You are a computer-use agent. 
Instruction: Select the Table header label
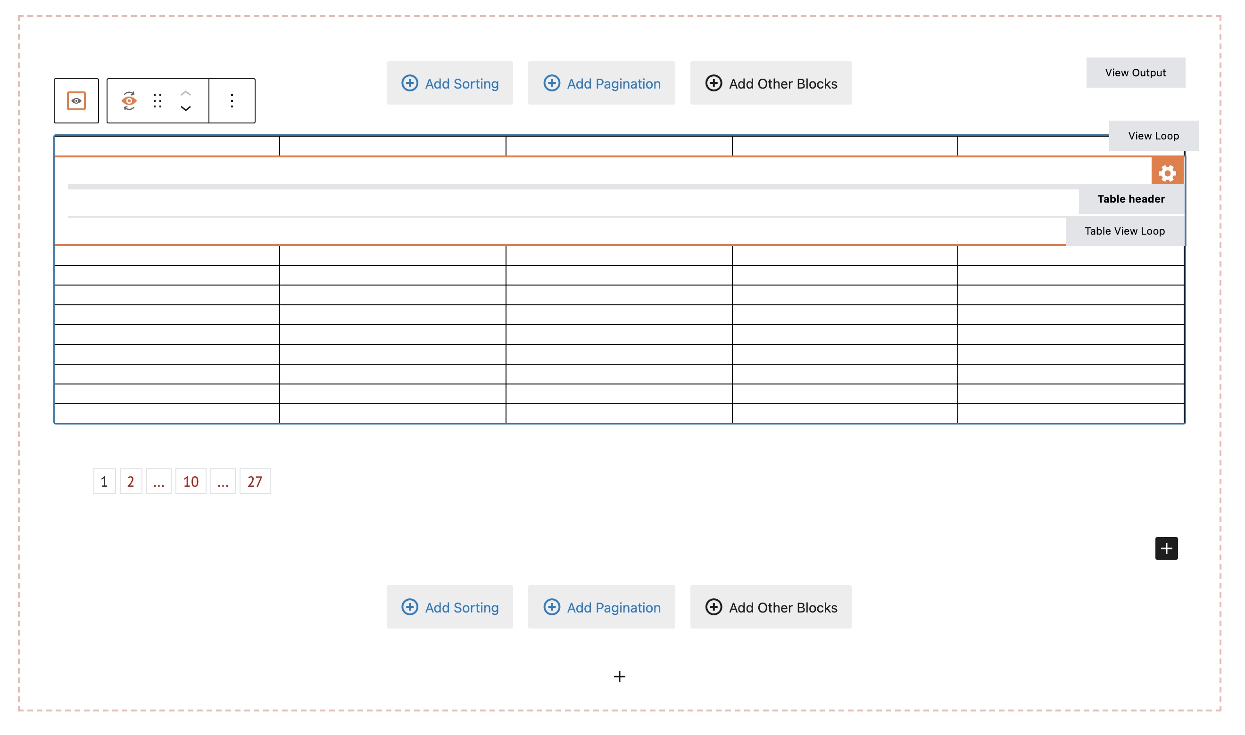[1131, 199]
